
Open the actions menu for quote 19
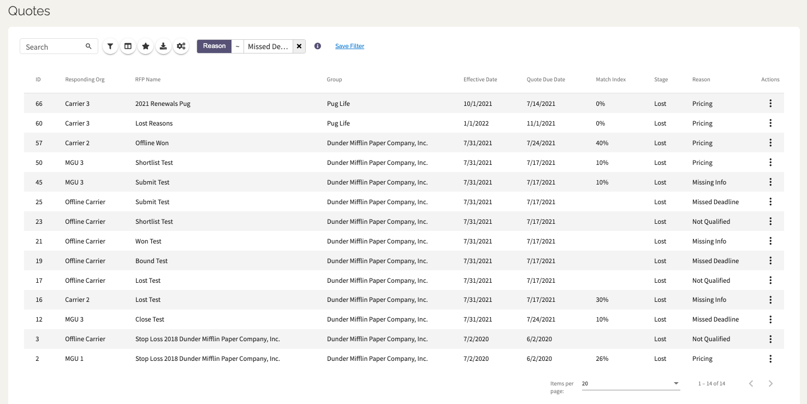(x=770, y=261)
